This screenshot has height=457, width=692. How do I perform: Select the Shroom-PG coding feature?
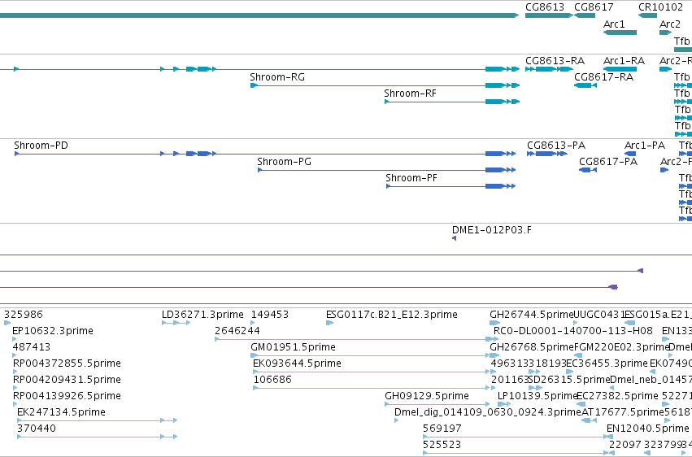(x=386, y=170)
